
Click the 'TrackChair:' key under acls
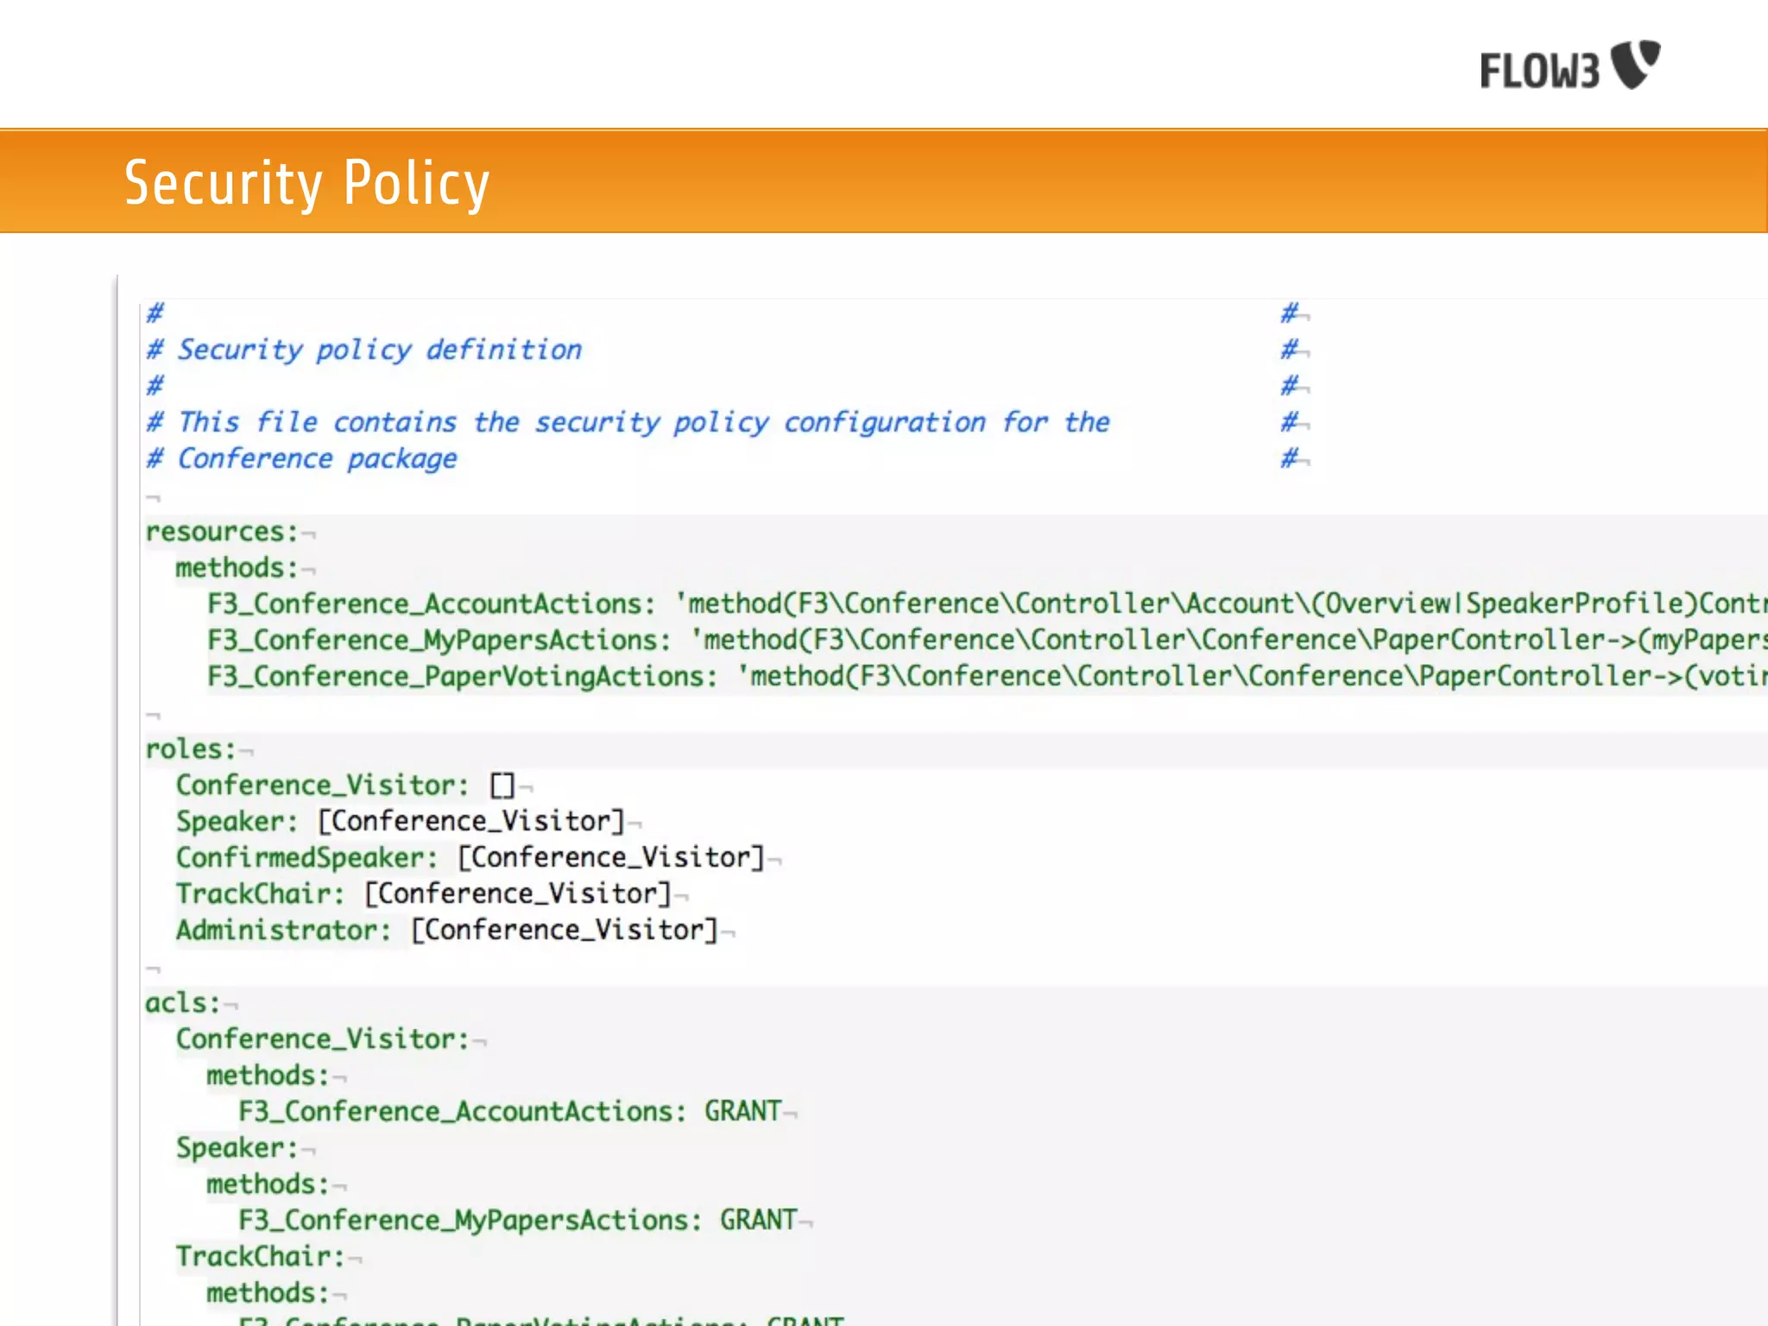pyautogui.click(x=260, y=1257)
